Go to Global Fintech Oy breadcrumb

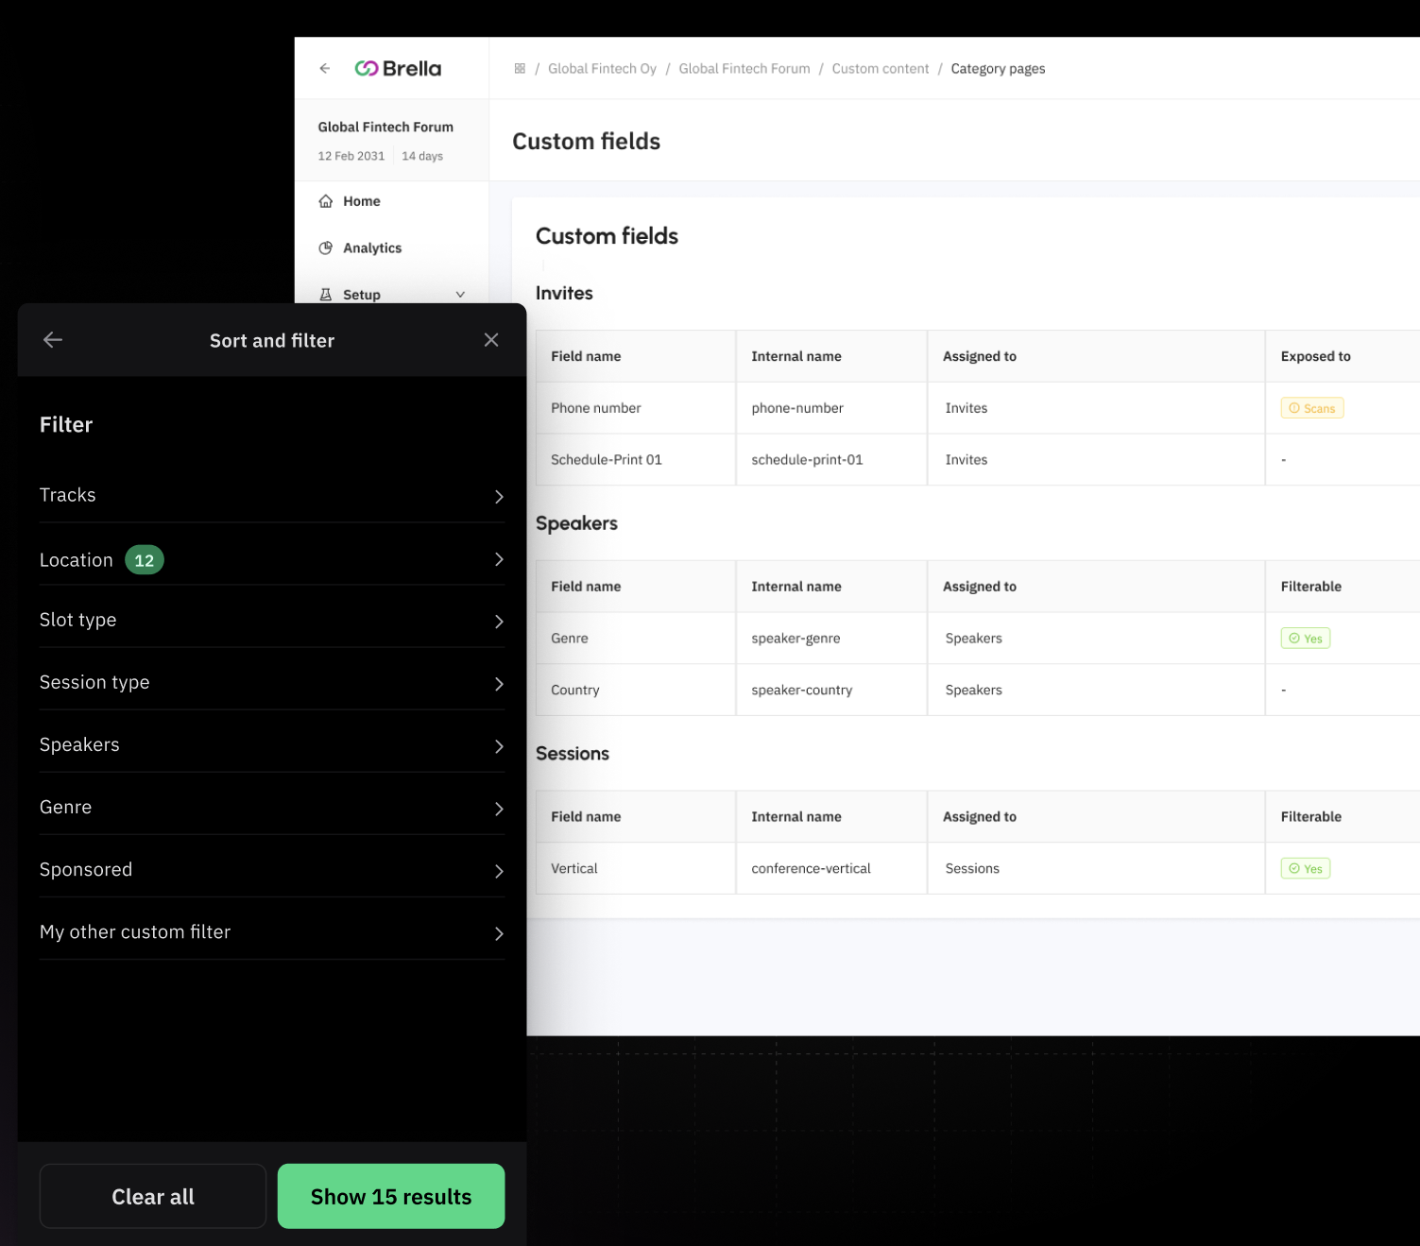(602, 69)
